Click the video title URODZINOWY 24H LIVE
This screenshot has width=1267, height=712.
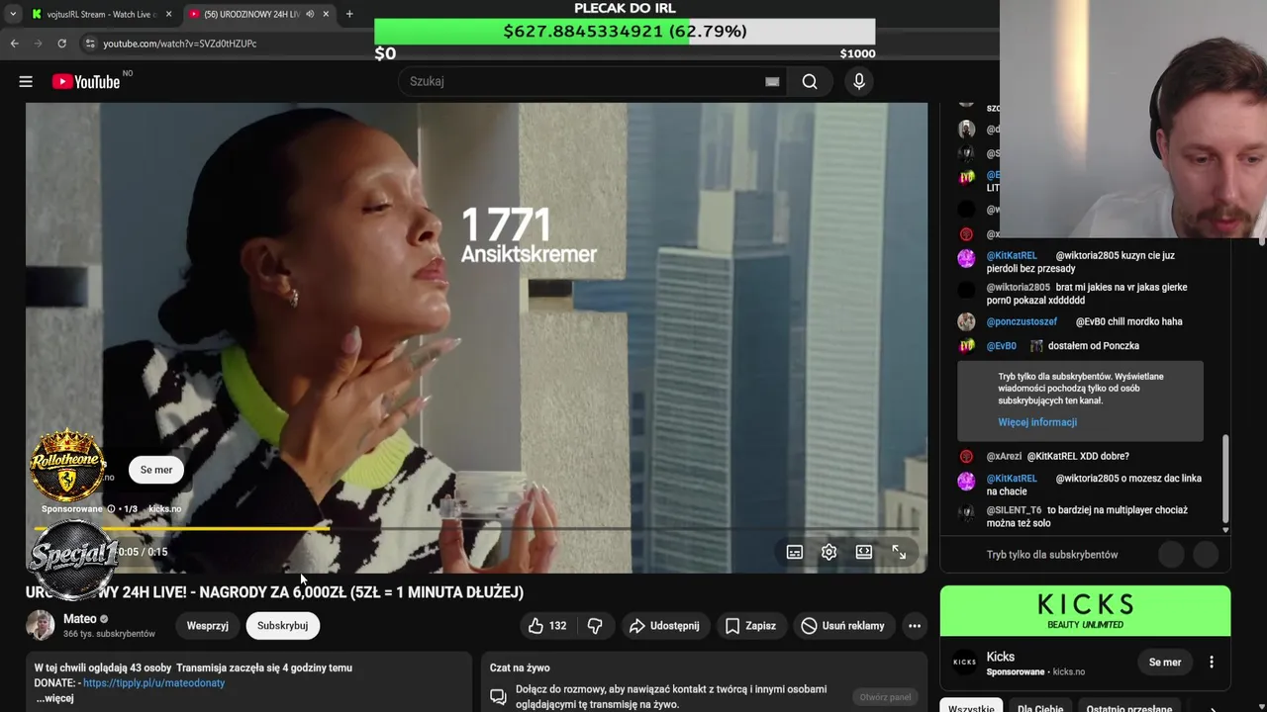275,592
